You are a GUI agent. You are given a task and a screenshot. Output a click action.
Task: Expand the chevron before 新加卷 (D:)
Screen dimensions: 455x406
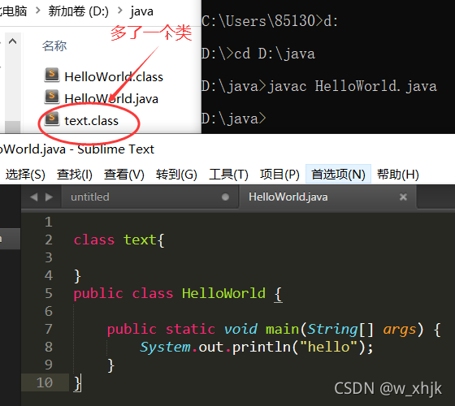37,11
